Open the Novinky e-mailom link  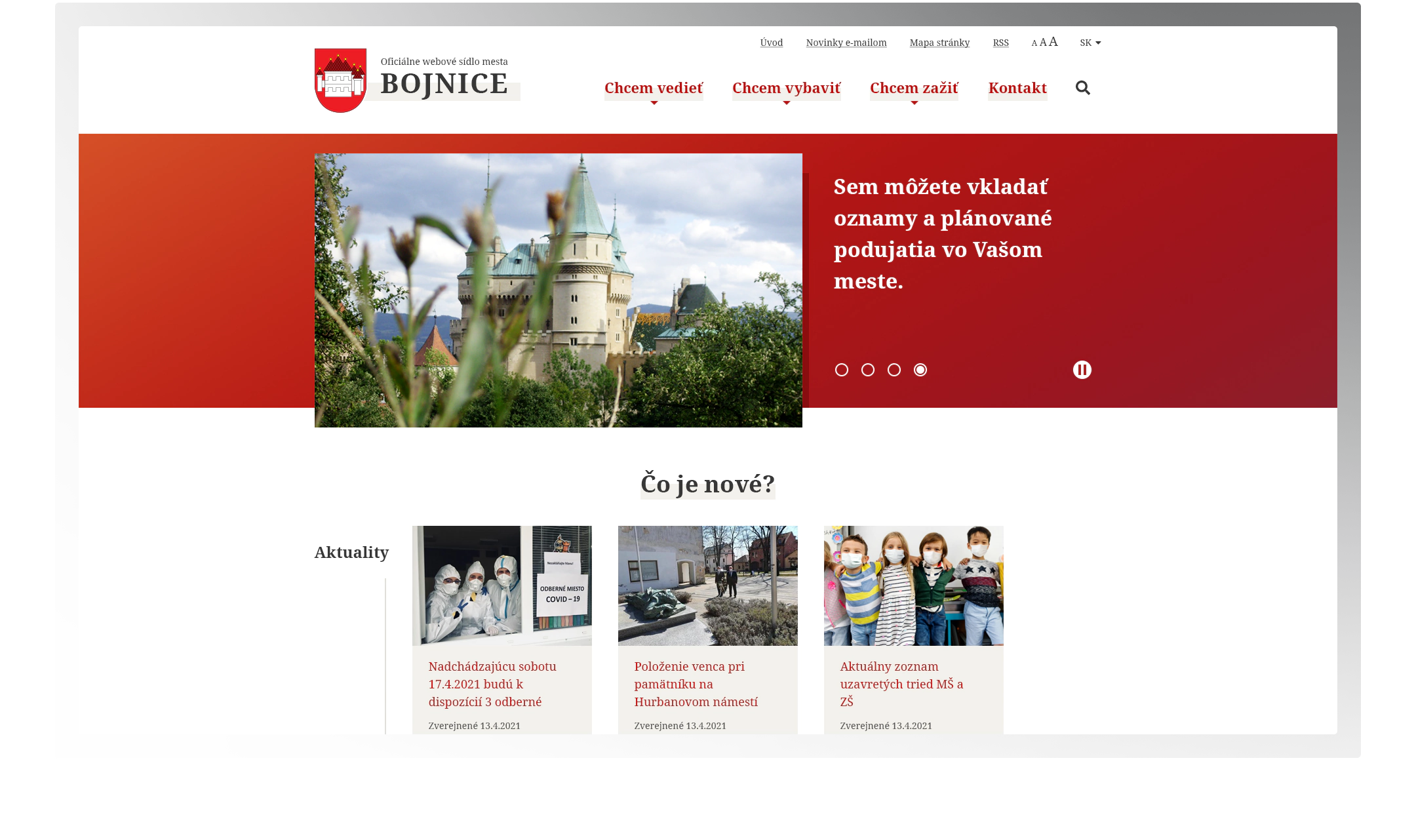846,42
